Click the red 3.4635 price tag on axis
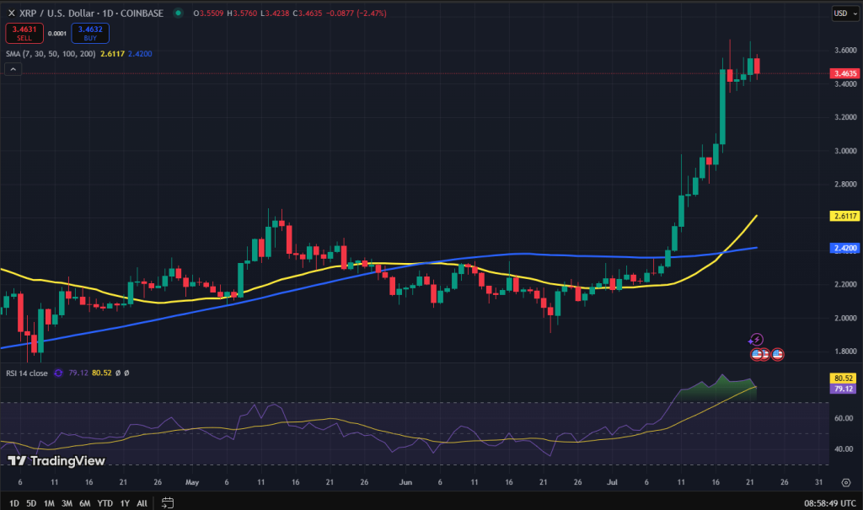 (844, 73)
